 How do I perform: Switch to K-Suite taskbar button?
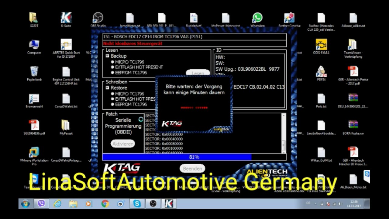tap(169, 203)
